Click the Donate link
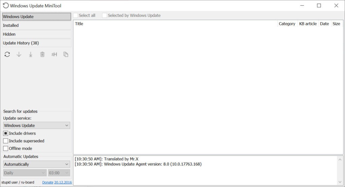 48,182
